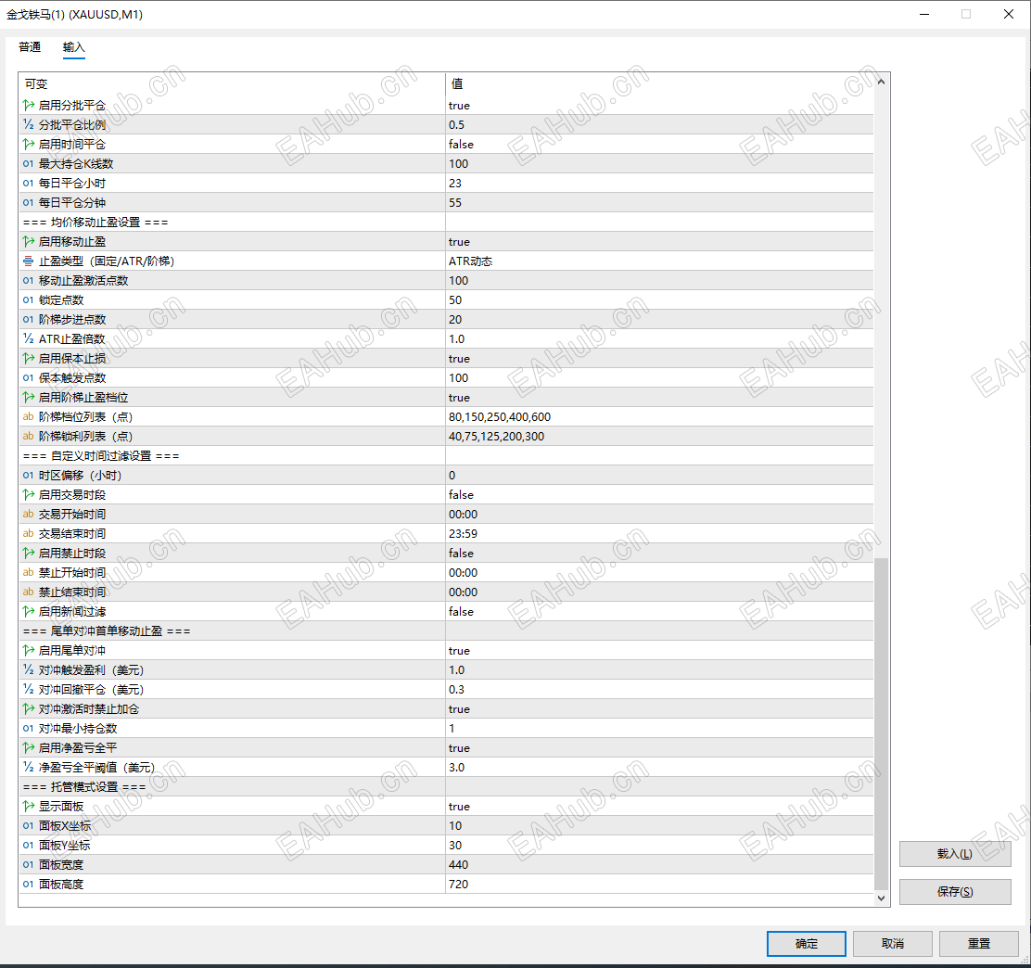Viewport: 1031px width, 968px height.
Task: Click the integer icon beside 保本触发点数
Action: click(28, 377)
